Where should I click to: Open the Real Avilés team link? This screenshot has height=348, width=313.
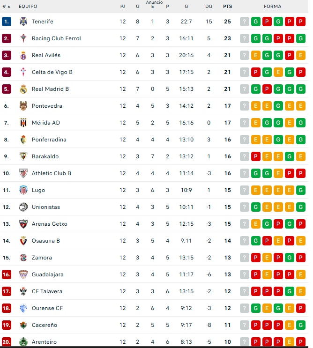[46, 55]
